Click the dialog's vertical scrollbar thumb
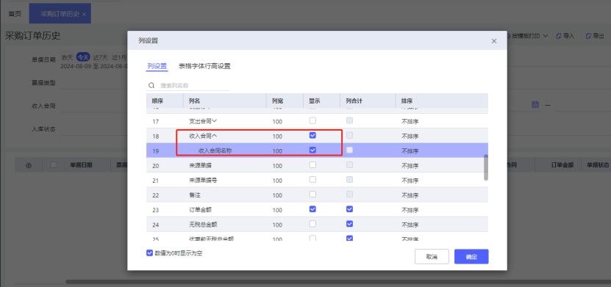The height and width of the screenshot is (287, 611). click(485, 167)
